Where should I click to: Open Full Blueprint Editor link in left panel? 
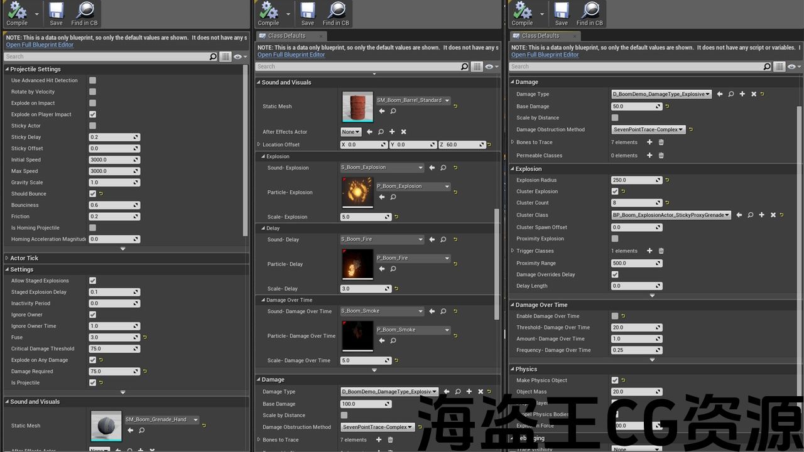pos(40,45)
